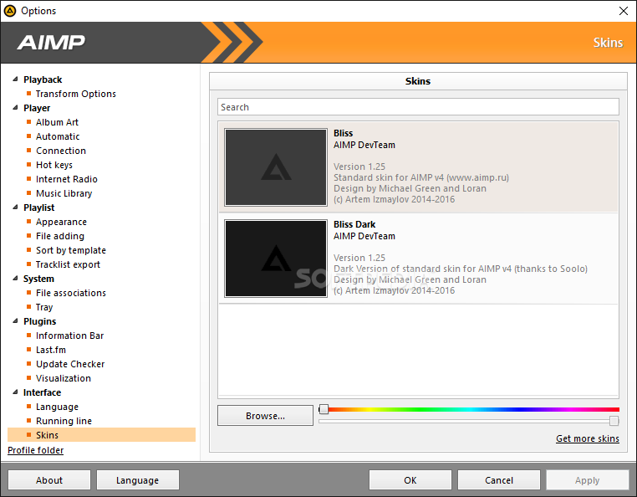This screenshot has width=637, height=497.
Task: Select the System category heading
Action: click(x=38, y=279)
